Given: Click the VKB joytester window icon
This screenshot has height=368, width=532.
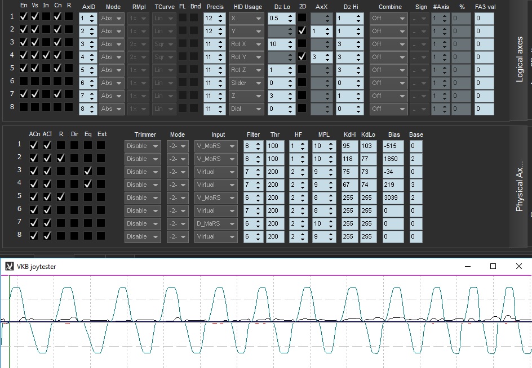Looking at the screenshot, I should pyautogui.click(x=9, y=266).
